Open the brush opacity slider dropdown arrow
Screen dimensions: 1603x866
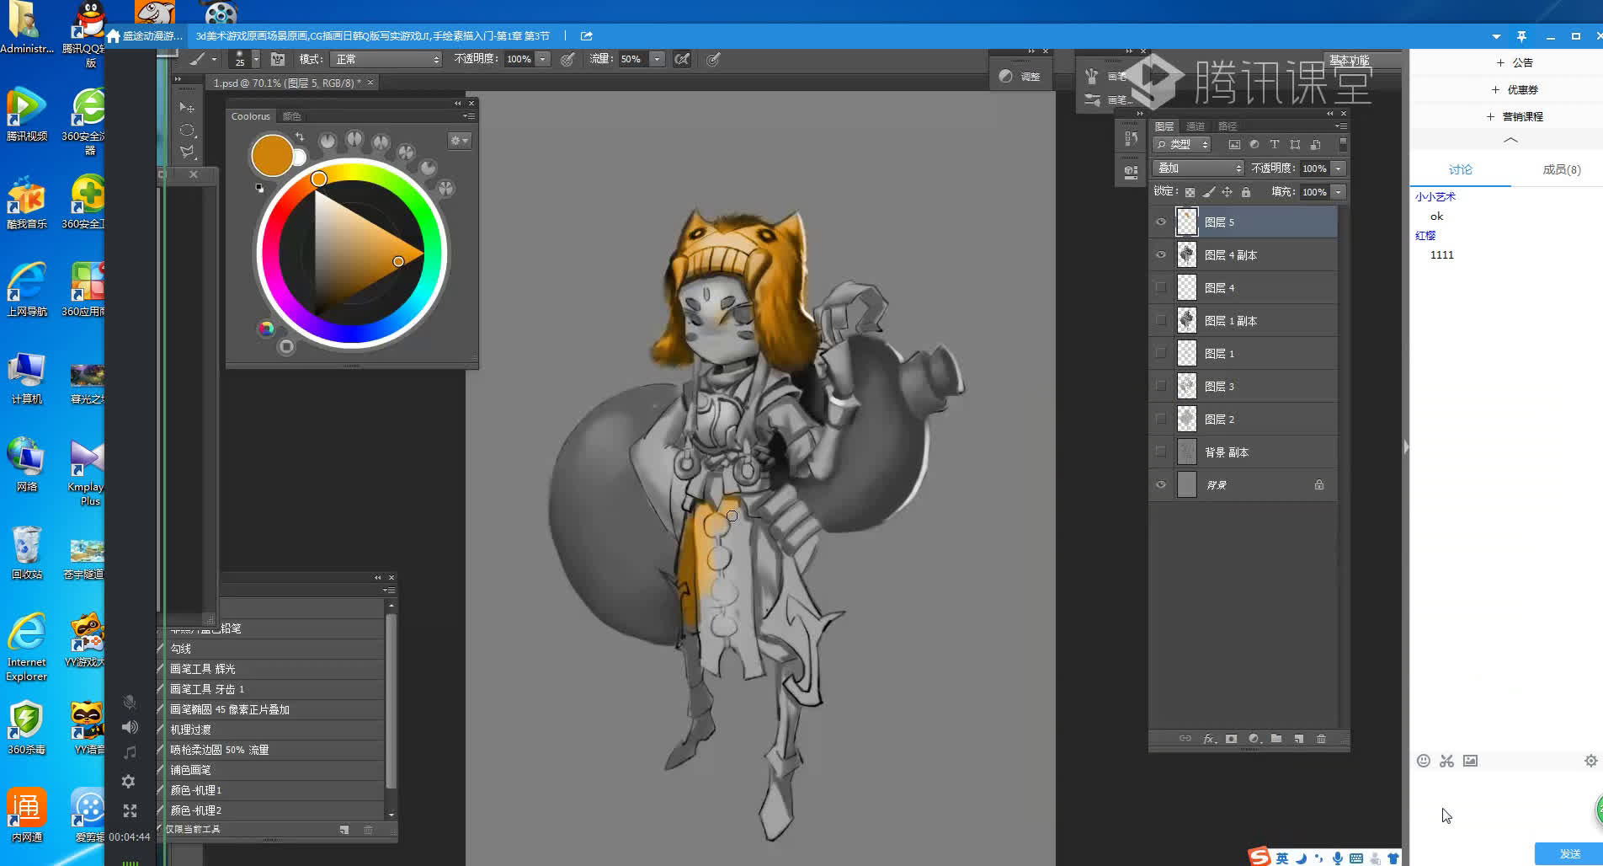tap(543, 59)
